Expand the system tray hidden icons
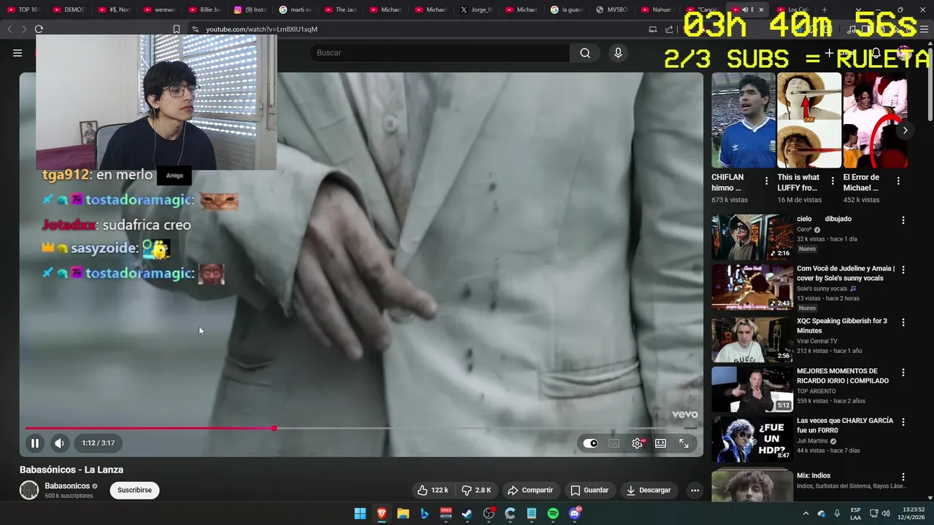This screenshot has height=525, width=934. click(x=806, y=513)
